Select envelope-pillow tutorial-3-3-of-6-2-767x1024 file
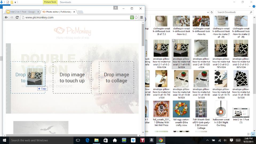The width and height of the screenshot is (256, 144). 221,54
